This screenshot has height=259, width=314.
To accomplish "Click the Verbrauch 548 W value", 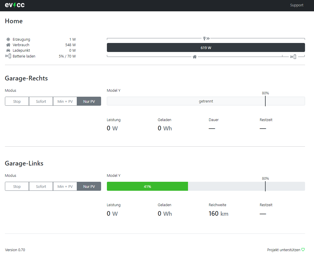I will (x=70, y=45).
